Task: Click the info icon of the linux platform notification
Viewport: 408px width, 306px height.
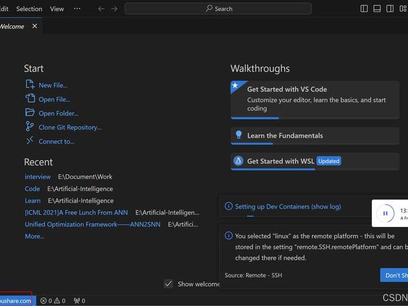Action: click(x=228, y=236)
